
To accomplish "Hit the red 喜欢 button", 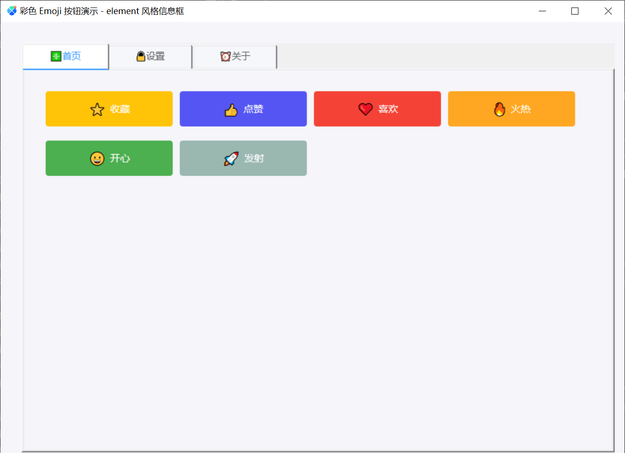I will click(x=377, y=109).
